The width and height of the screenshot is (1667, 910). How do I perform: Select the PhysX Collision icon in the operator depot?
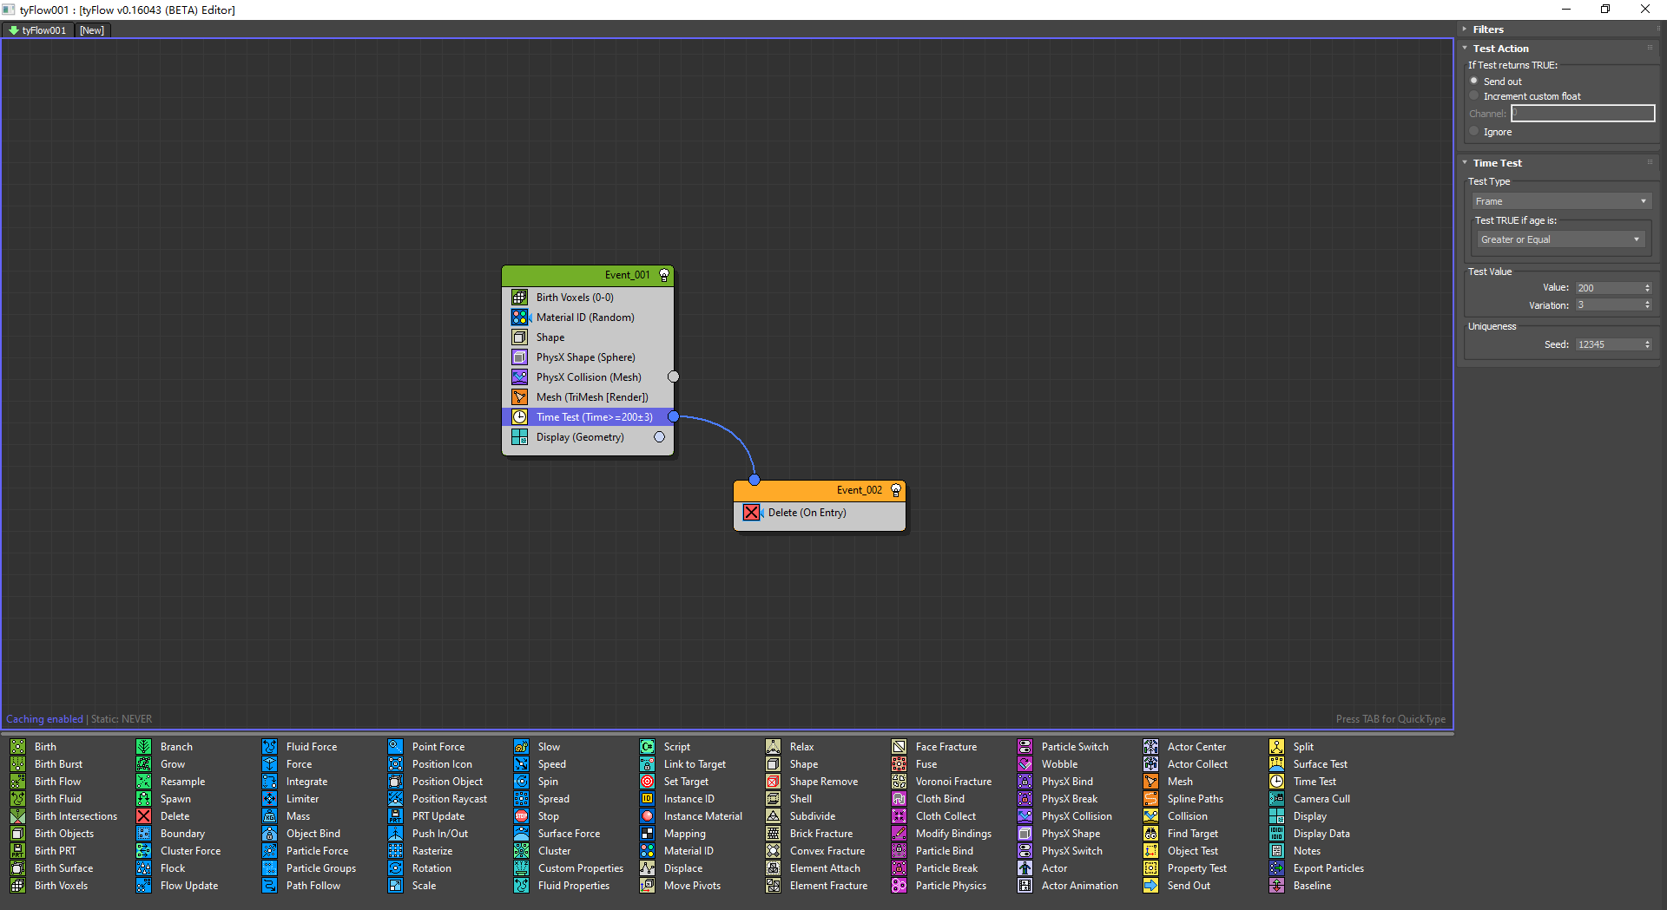point(1025,816)
